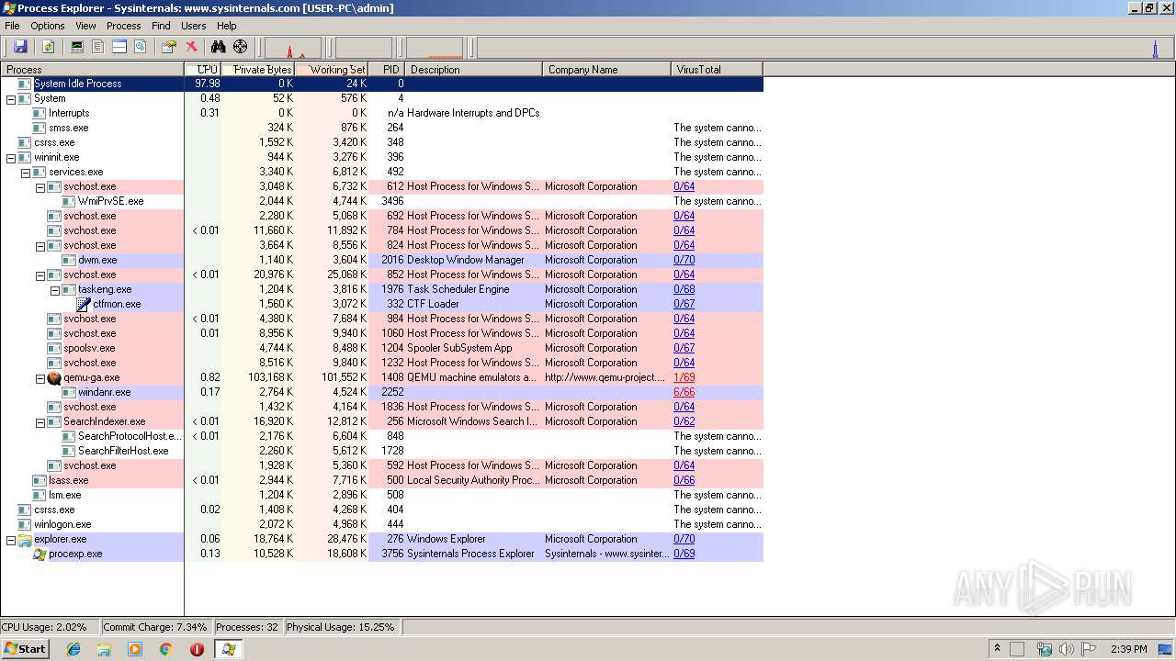Click the qemu-ga.exe process icon

click(54, 377)
